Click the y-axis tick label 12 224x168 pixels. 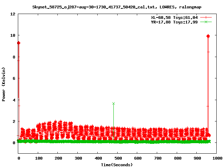coord(13,14)
